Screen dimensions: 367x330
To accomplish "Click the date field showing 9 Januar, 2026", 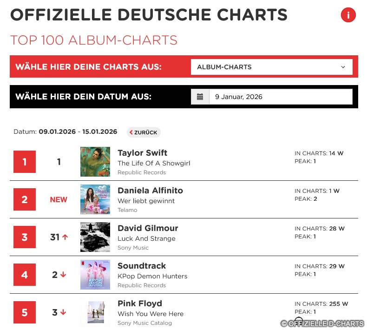I will (280, 97).
